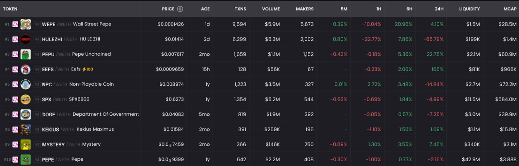Image resolution: width=519 pixels, height=166 pixels.
Task: Open the Kekius Maximus token name
Action: click(95, 129)
